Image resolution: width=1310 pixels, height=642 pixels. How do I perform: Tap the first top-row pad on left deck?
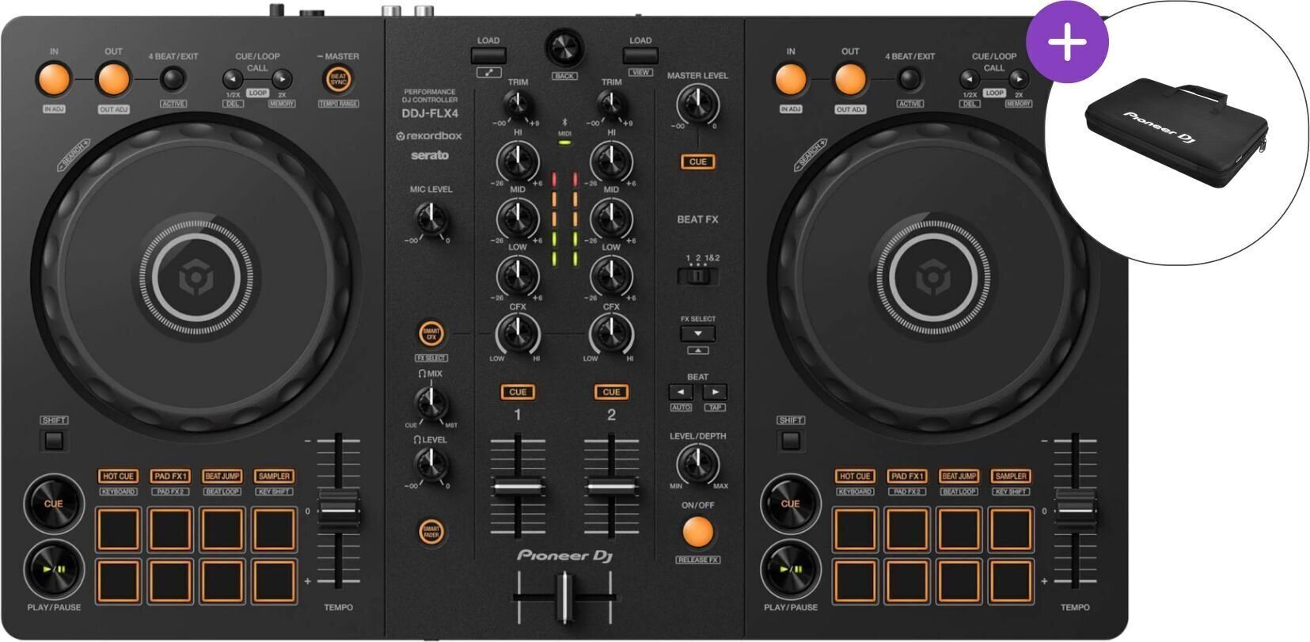[x=118, y=529]
